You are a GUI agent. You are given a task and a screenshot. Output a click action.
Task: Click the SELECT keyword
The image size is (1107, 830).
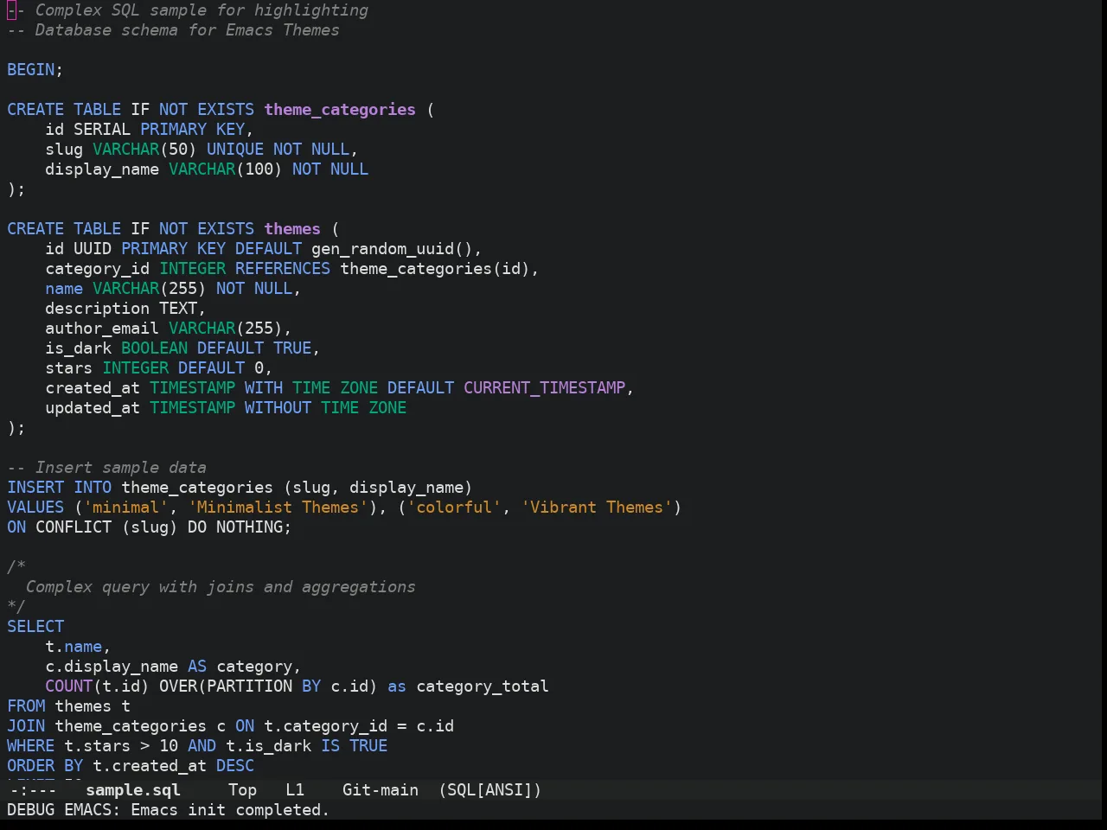tap(35, 626)
